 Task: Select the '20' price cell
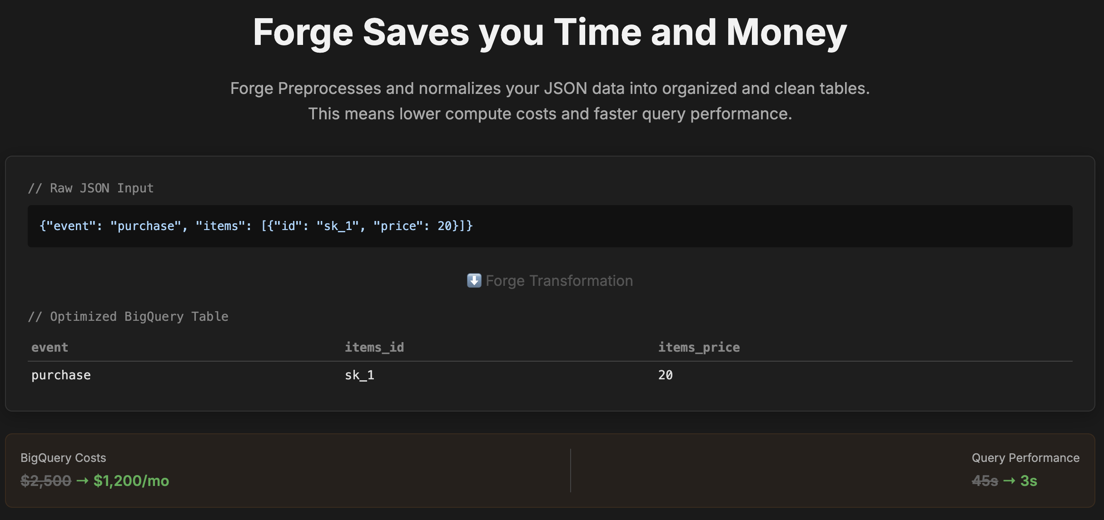point(665,375)
